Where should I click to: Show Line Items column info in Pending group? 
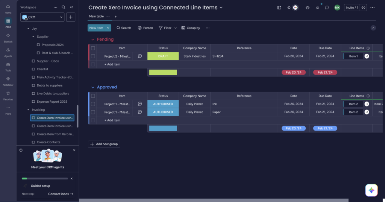click(368, 48)
